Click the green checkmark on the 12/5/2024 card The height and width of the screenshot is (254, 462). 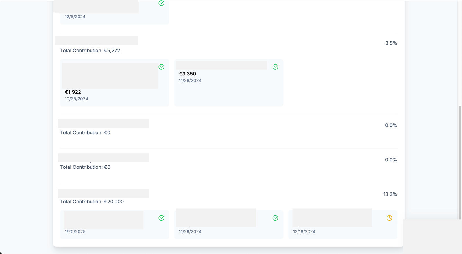click(161, 3)
